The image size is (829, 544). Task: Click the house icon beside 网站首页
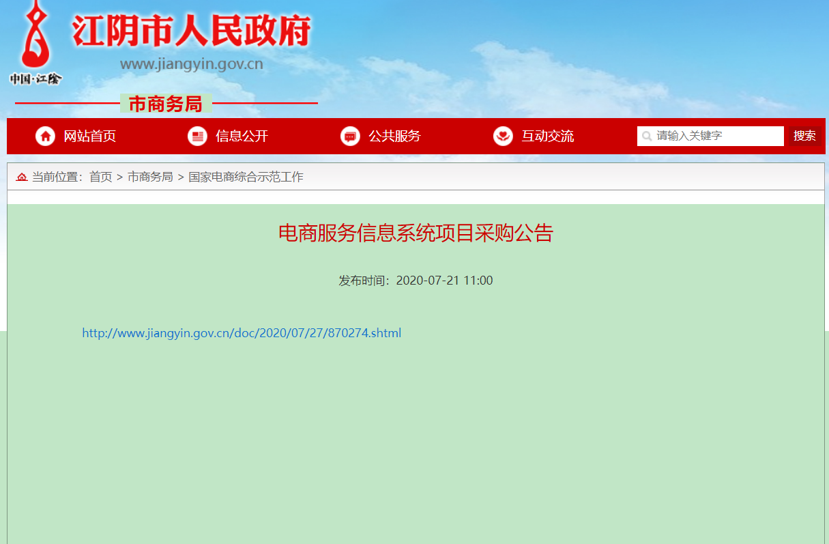(x=46, y=137)
